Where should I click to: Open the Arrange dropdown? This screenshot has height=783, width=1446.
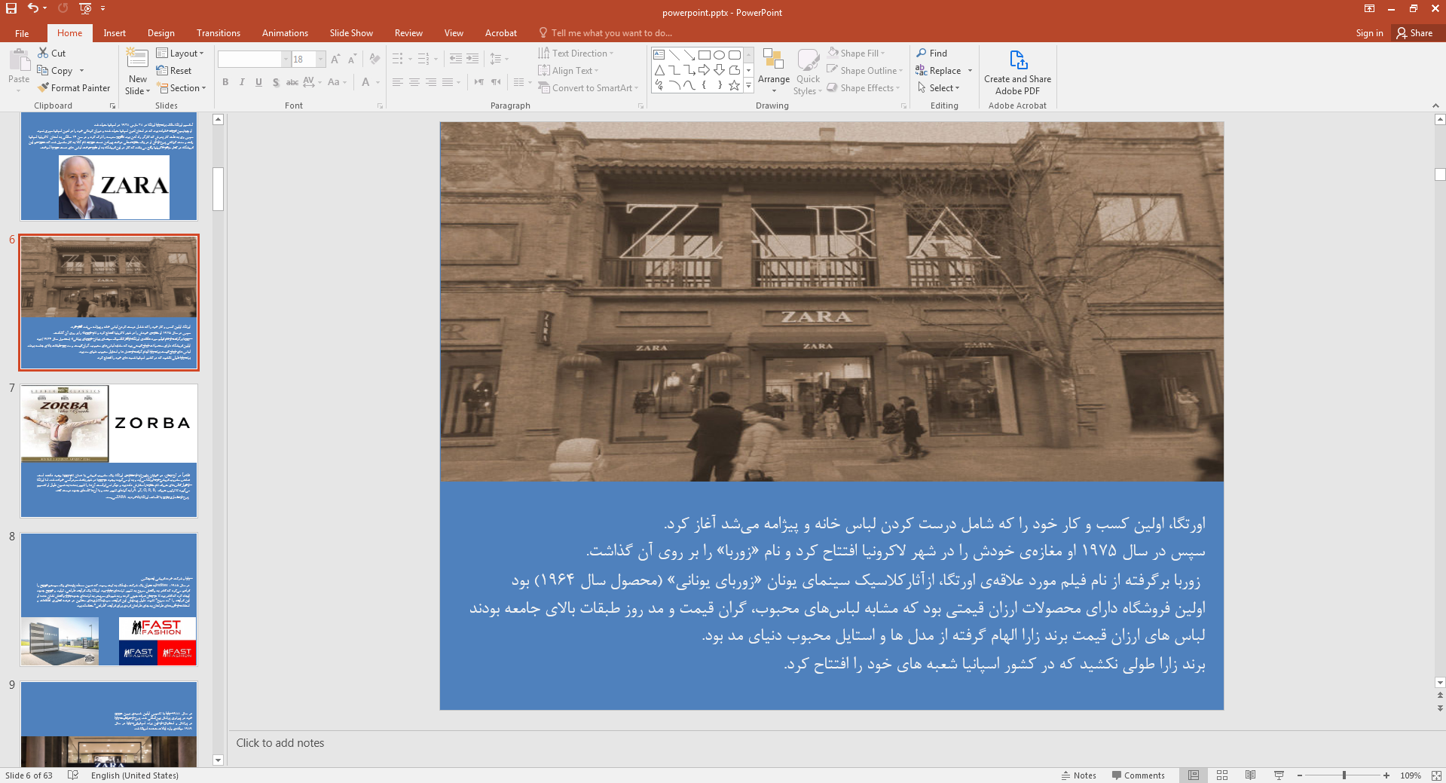pos(774,71)
